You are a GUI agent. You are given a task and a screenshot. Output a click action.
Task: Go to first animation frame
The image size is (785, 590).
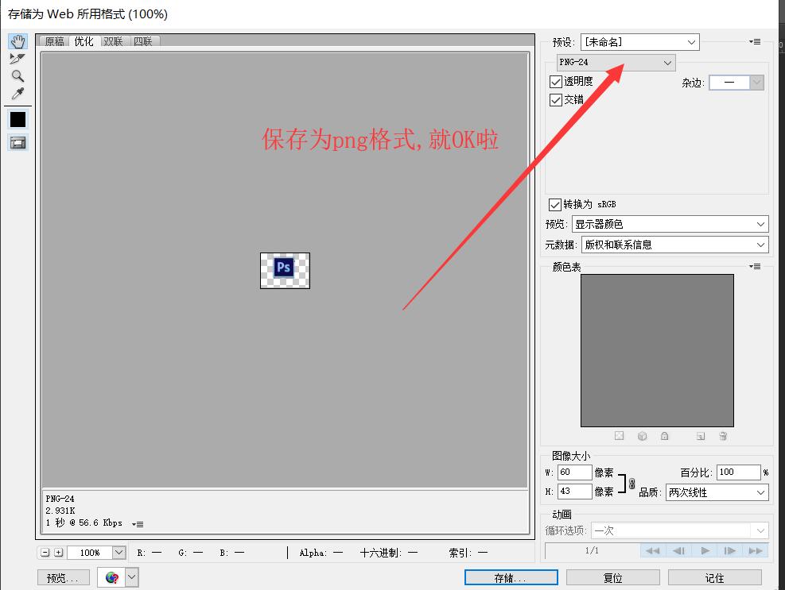[x=653, y=550]
